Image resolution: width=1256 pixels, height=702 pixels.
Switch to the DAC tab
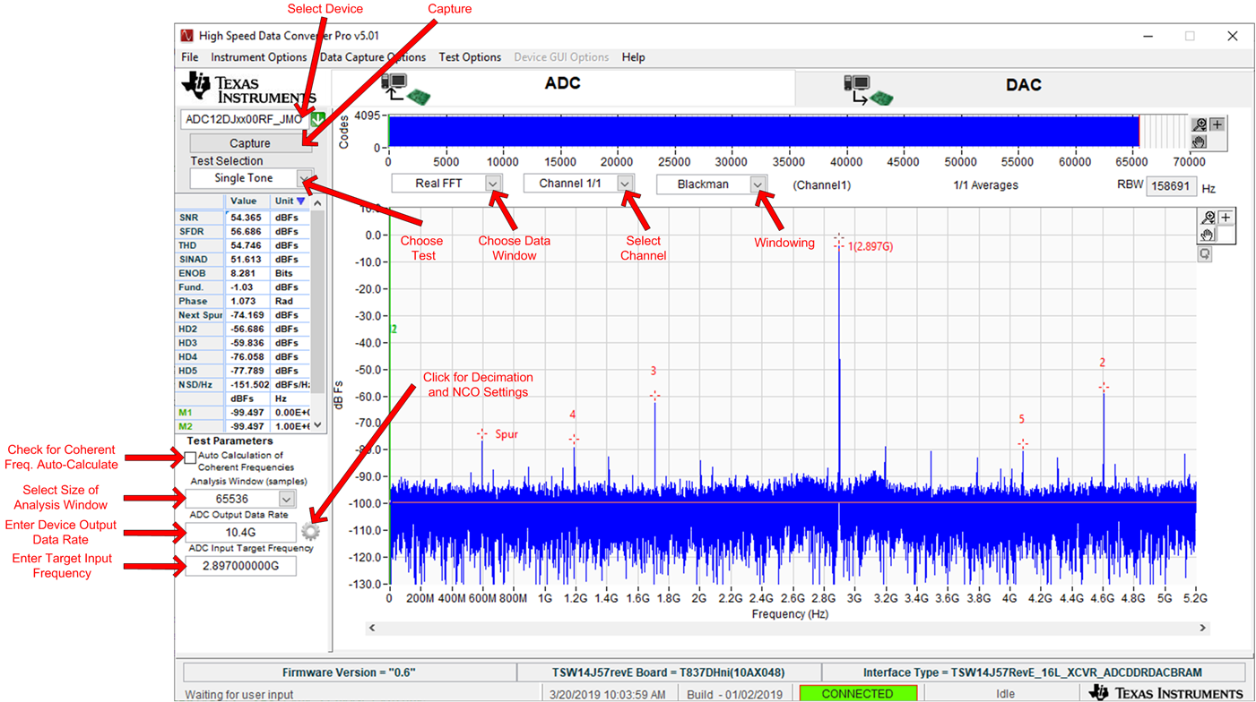pyautogui.click(x=1022, y=86)
